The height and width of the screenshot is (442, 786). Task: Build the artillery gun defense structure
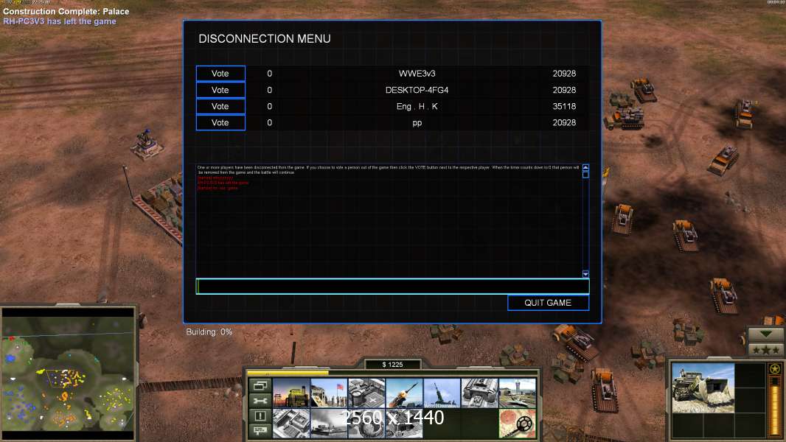[442, 393]
